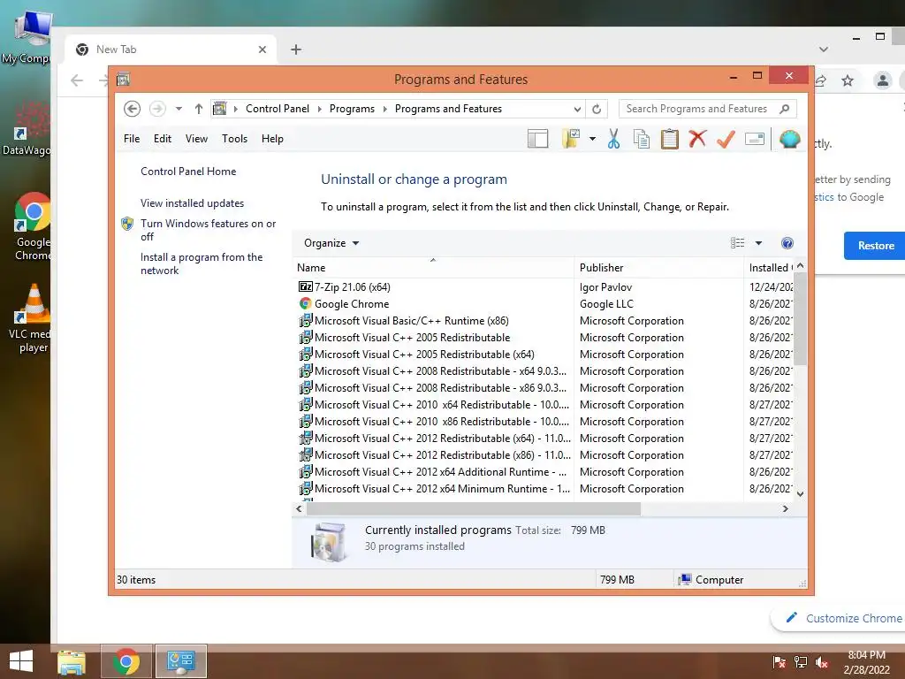This screenshot has height=679, width=905.
Task: Open the Edit menu
Action: click(x=163, y=139)
